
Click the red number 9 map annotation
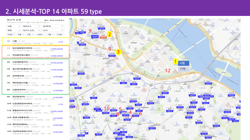[90, 31]
